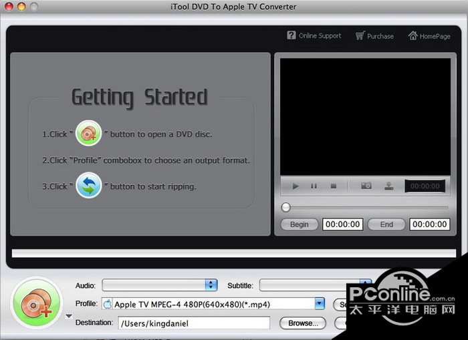This screenshot has height=340, width=468.
Task: Play the preview video
Action: [296, 186]
